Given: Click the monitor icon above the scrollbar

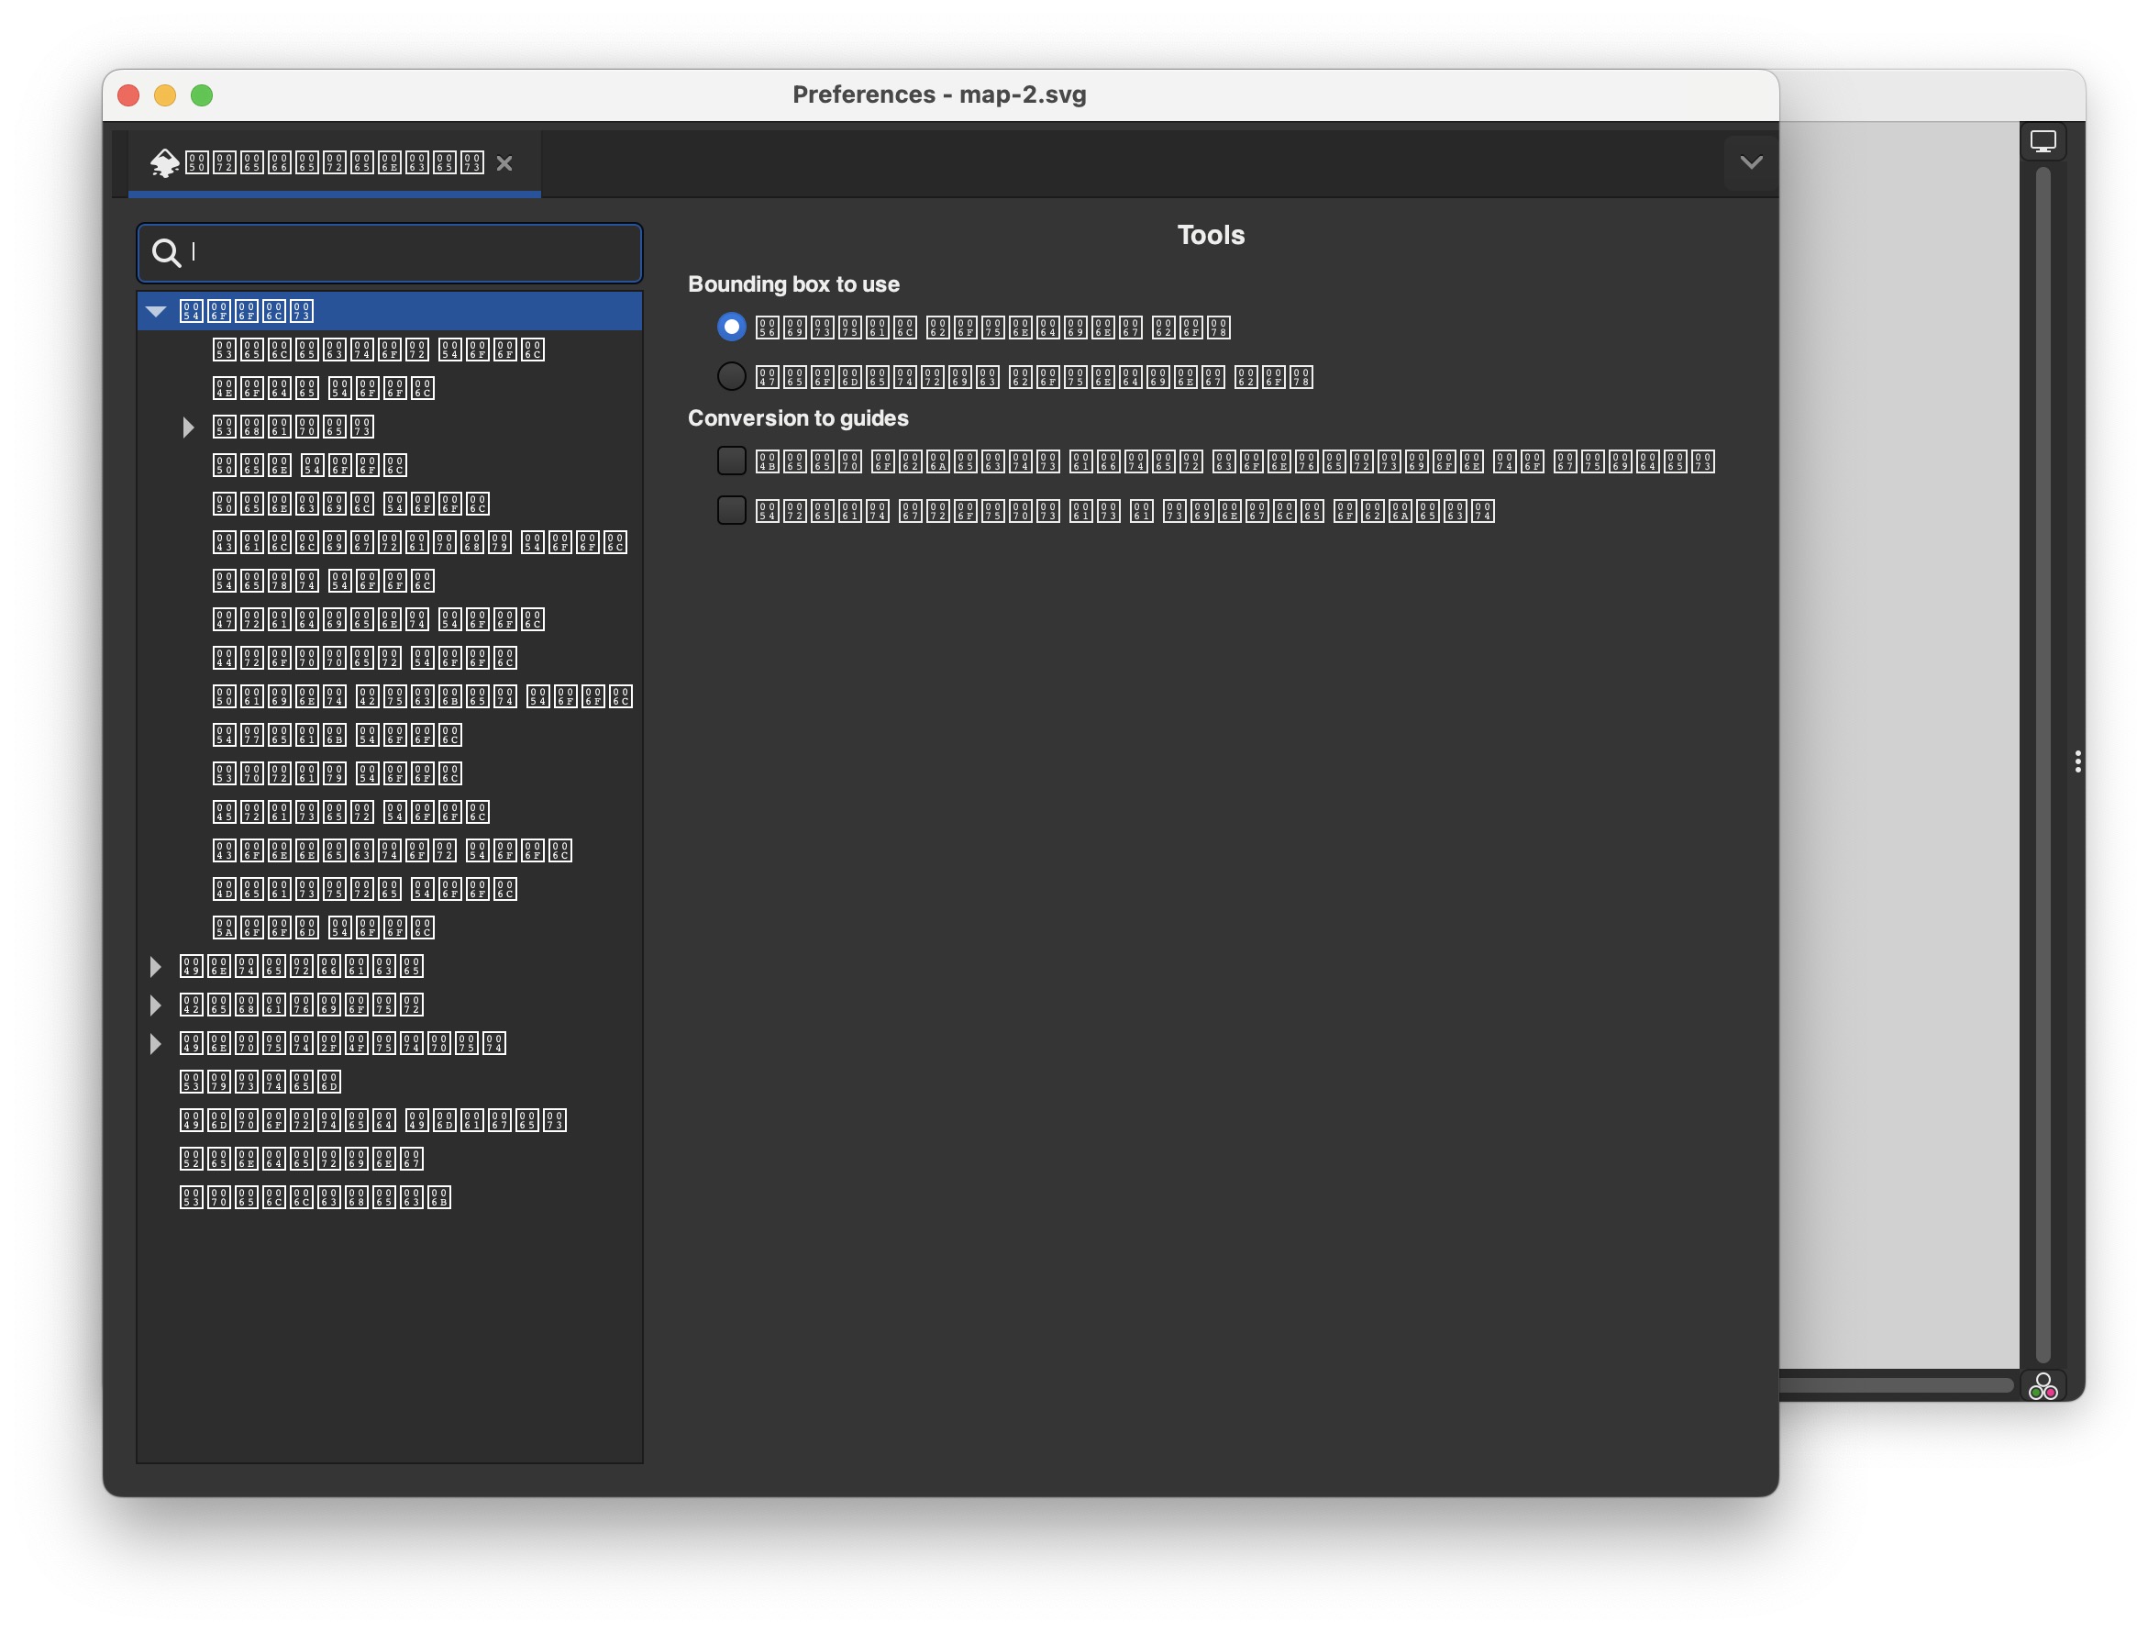Looking at the screenshot, I should (x=2043, y=142).
